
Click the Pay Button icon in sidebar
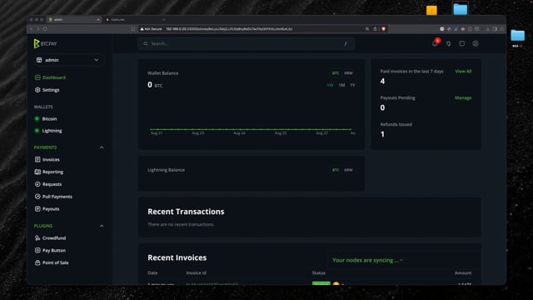(37, 250)
